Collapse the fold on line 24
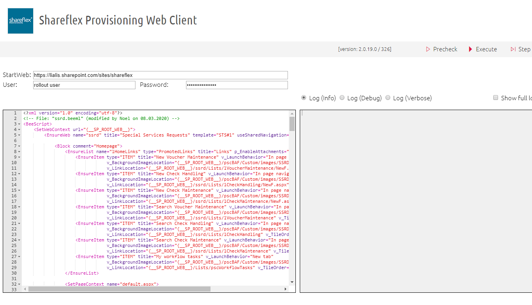The image size is (532, 305). (x=19, y=240)
